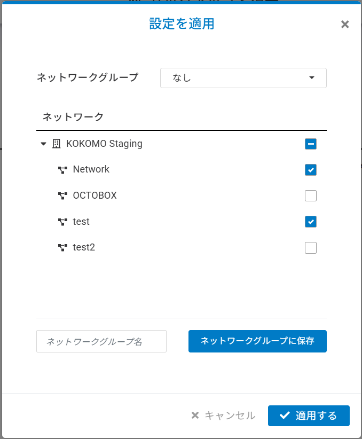Screen dimensions: 362x439
Task: Click the network icon beside test2
Action: [x=62, y=247]
